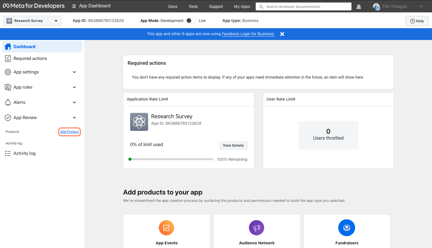The height and width of the screenshot is (248, 432).
Task: Open the notifications bell
Action: point(358,6)
